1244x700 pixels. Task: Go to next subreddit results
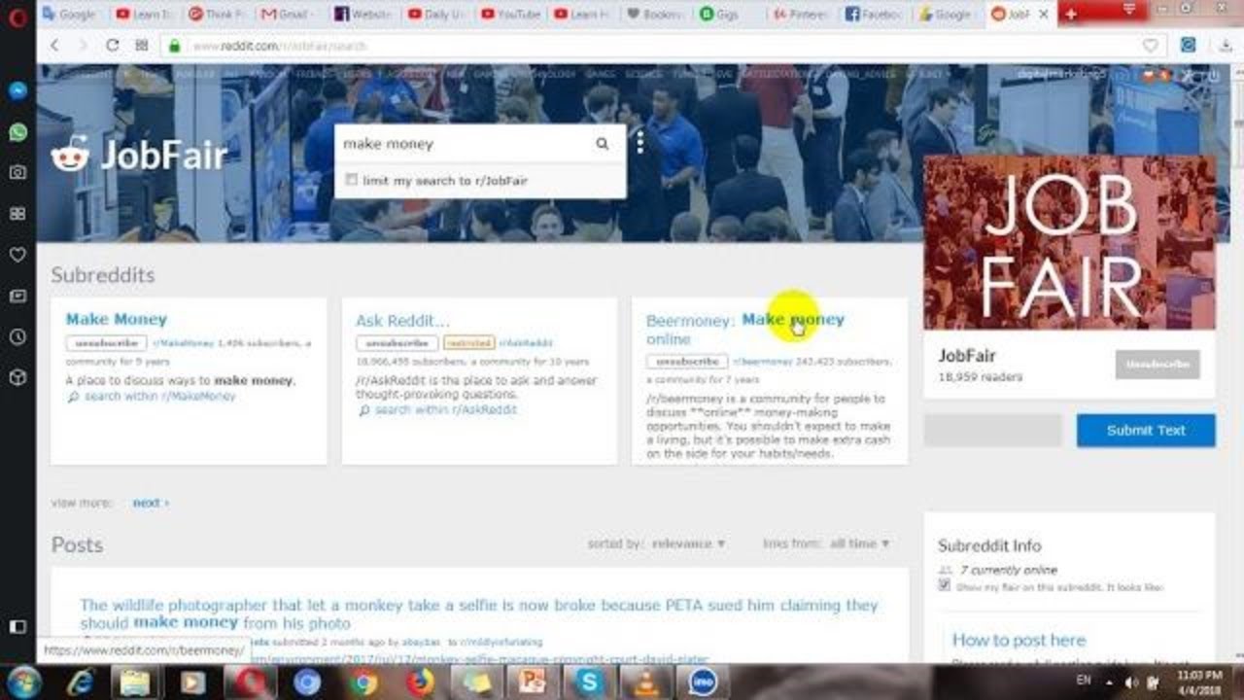pyautogui.click(x=151, y=503)
